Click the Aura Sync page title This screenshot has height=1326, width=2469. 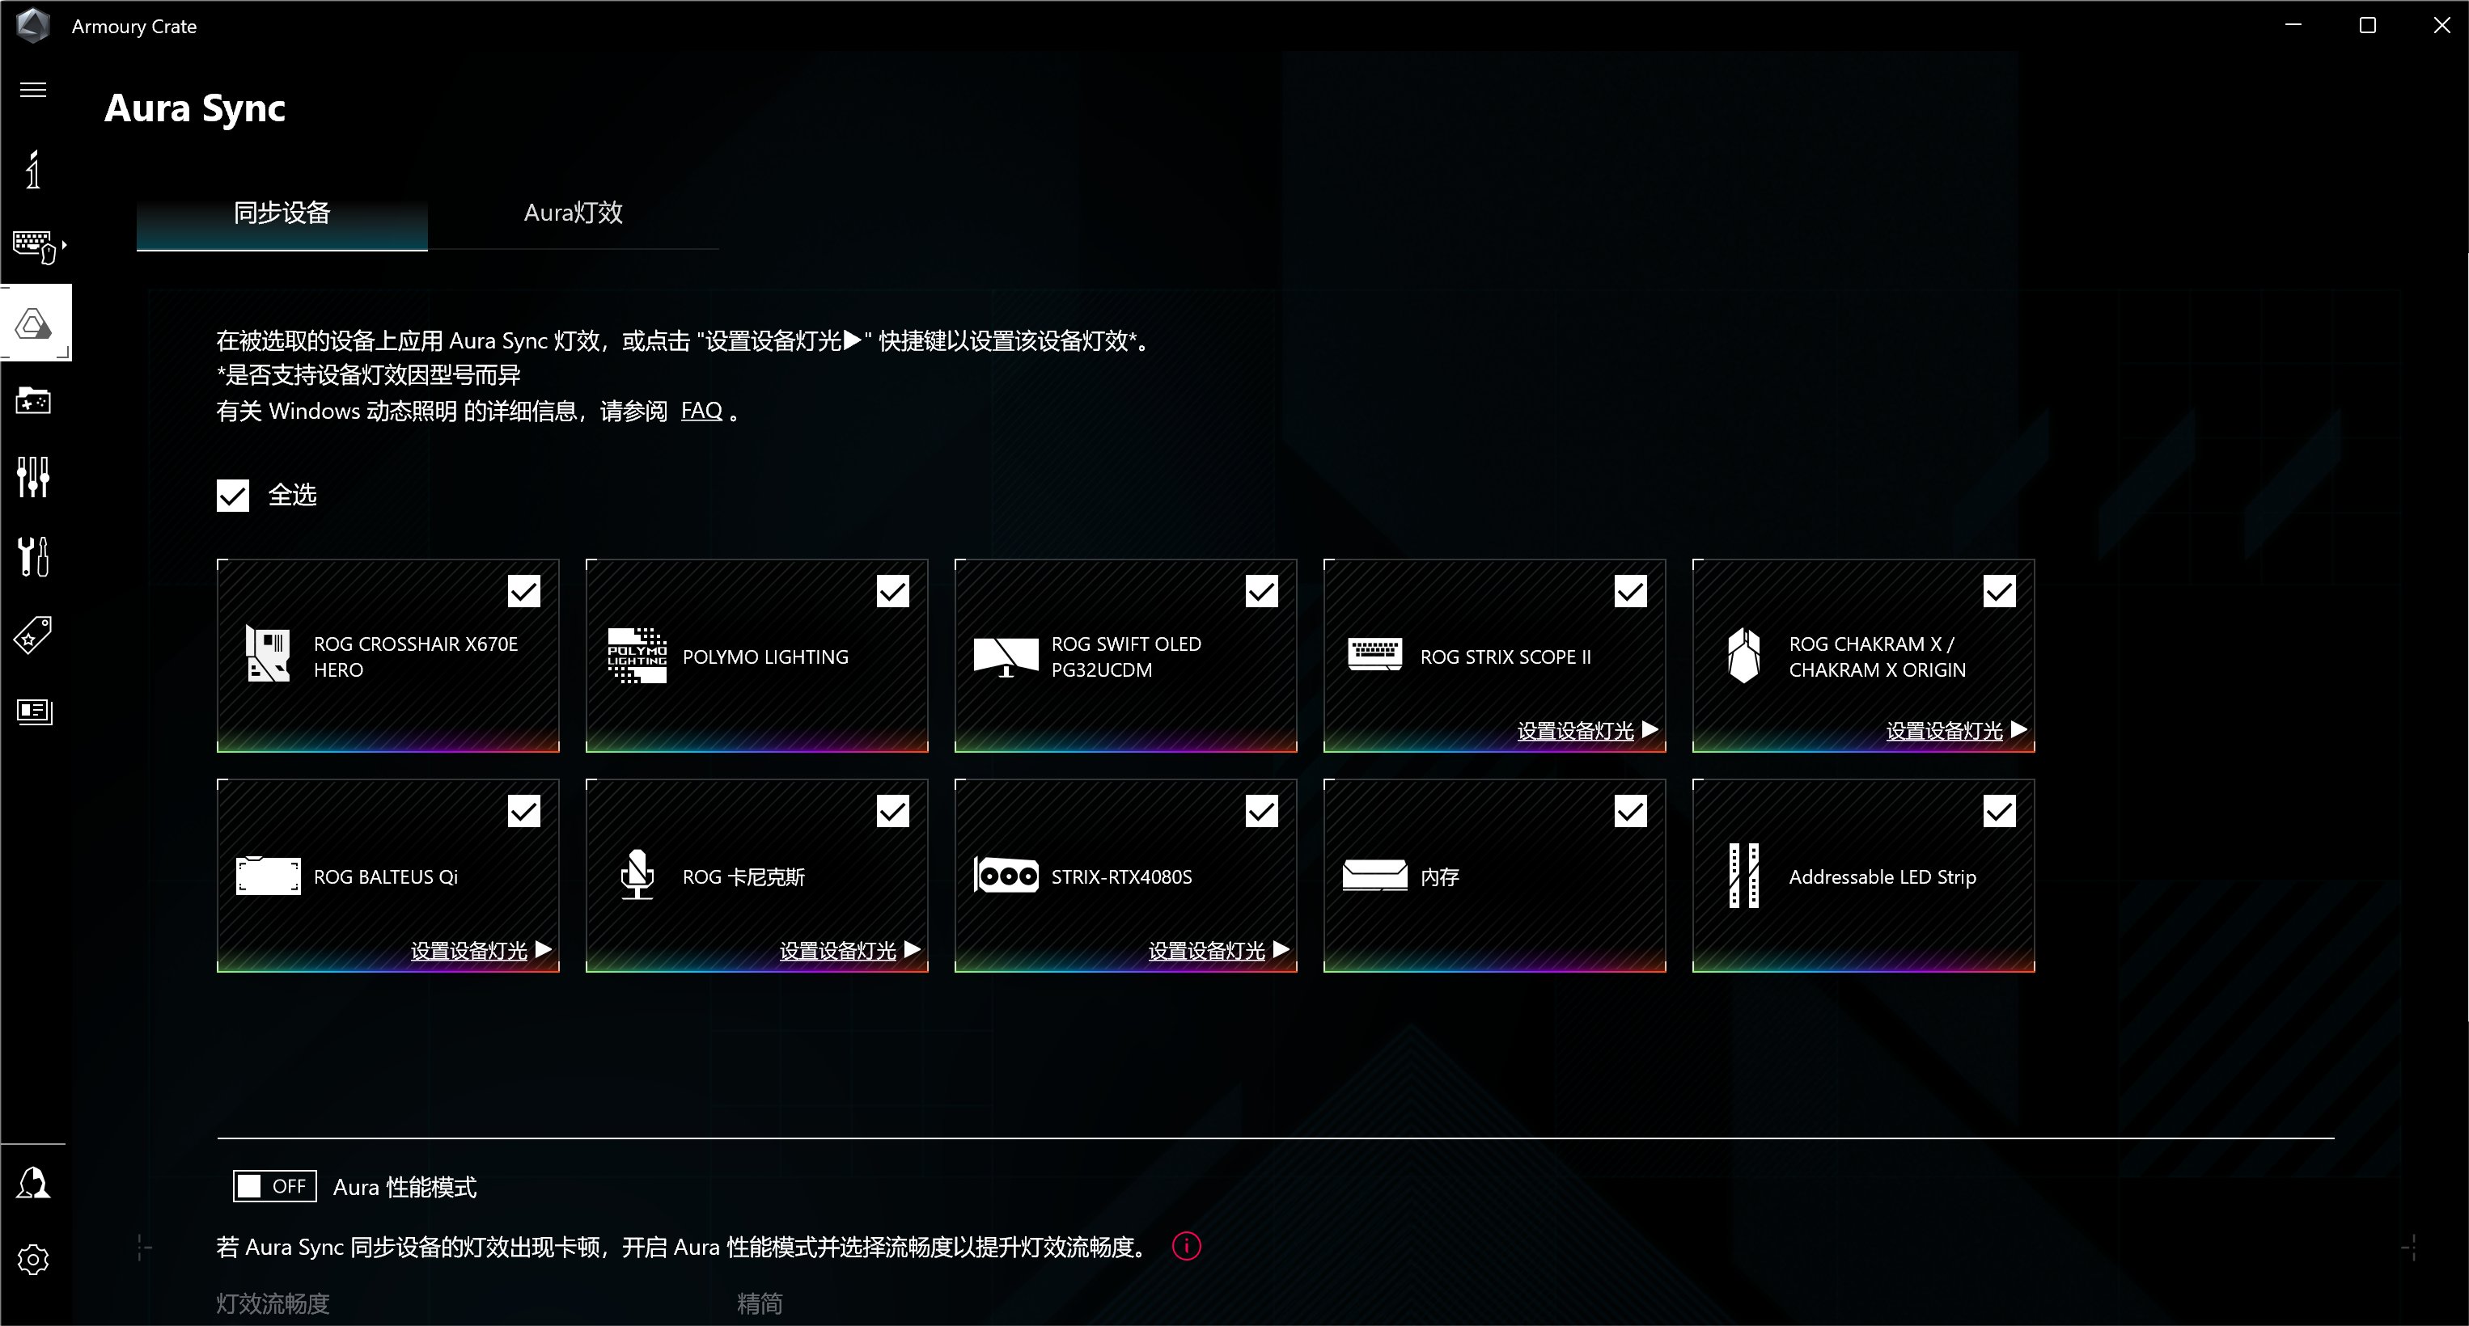click(195, 108)
